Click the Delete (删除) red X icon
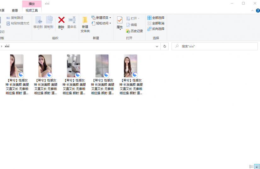 click(x=61, y=20)
